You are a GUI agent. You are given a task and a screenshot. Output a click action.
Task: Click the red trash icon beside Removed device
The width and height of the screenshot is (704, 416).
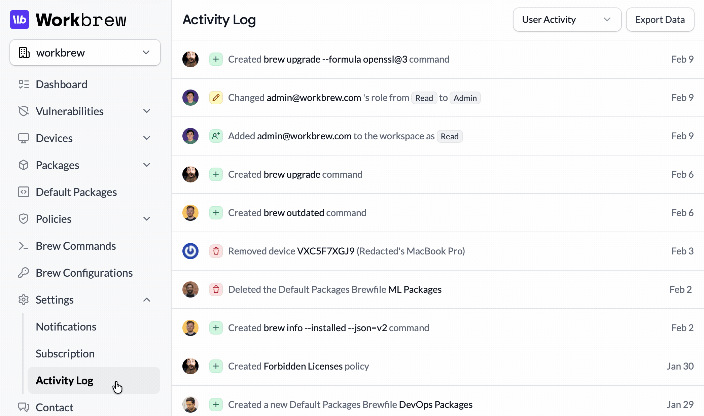pos(216,251)
